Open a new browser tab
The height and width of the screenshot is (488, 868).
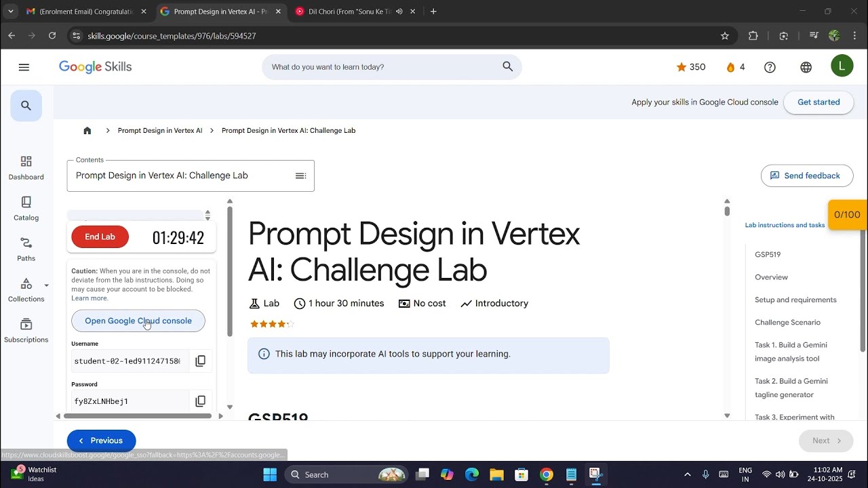click(433, 12)
